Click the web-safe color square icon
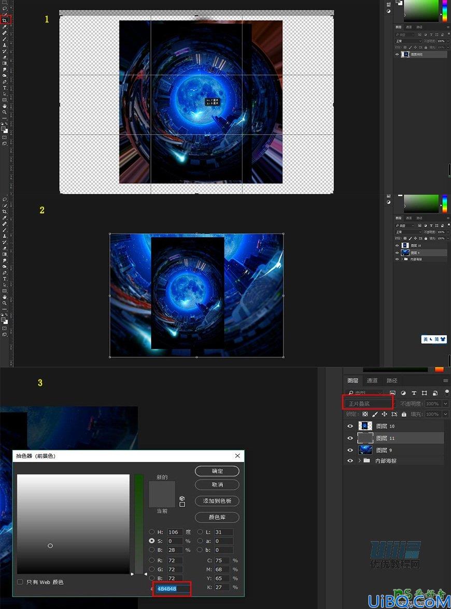Screen dimensions: 451x609 point(182,504)
